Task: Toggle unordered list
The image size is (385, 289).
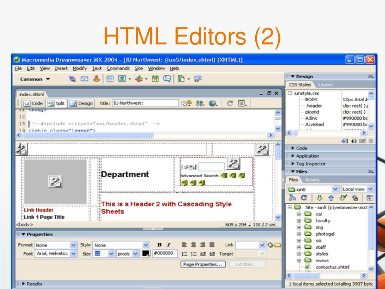Action: pos(184,254)
